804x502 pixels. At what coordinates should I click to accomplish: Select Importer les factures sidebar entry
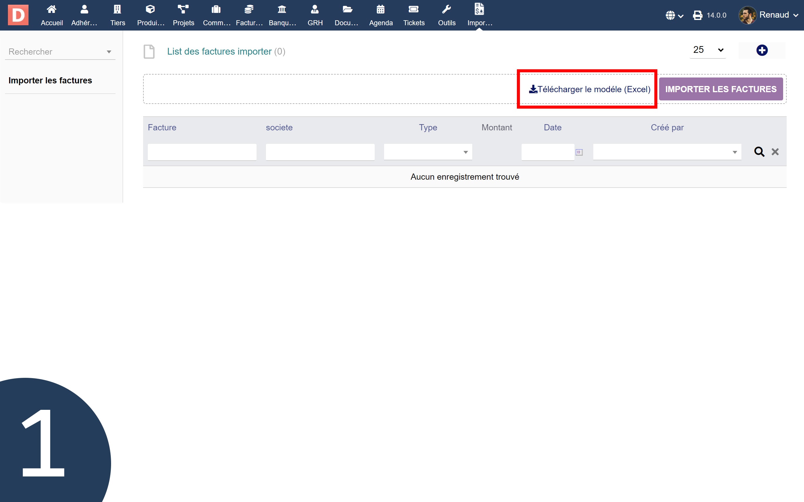click(x=50, y=80)
